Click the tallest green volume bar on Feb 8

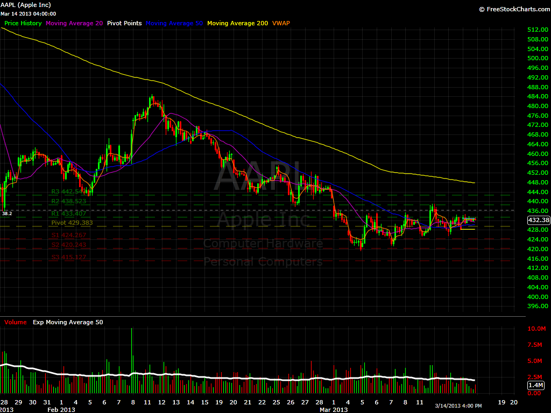coord(131,360)
